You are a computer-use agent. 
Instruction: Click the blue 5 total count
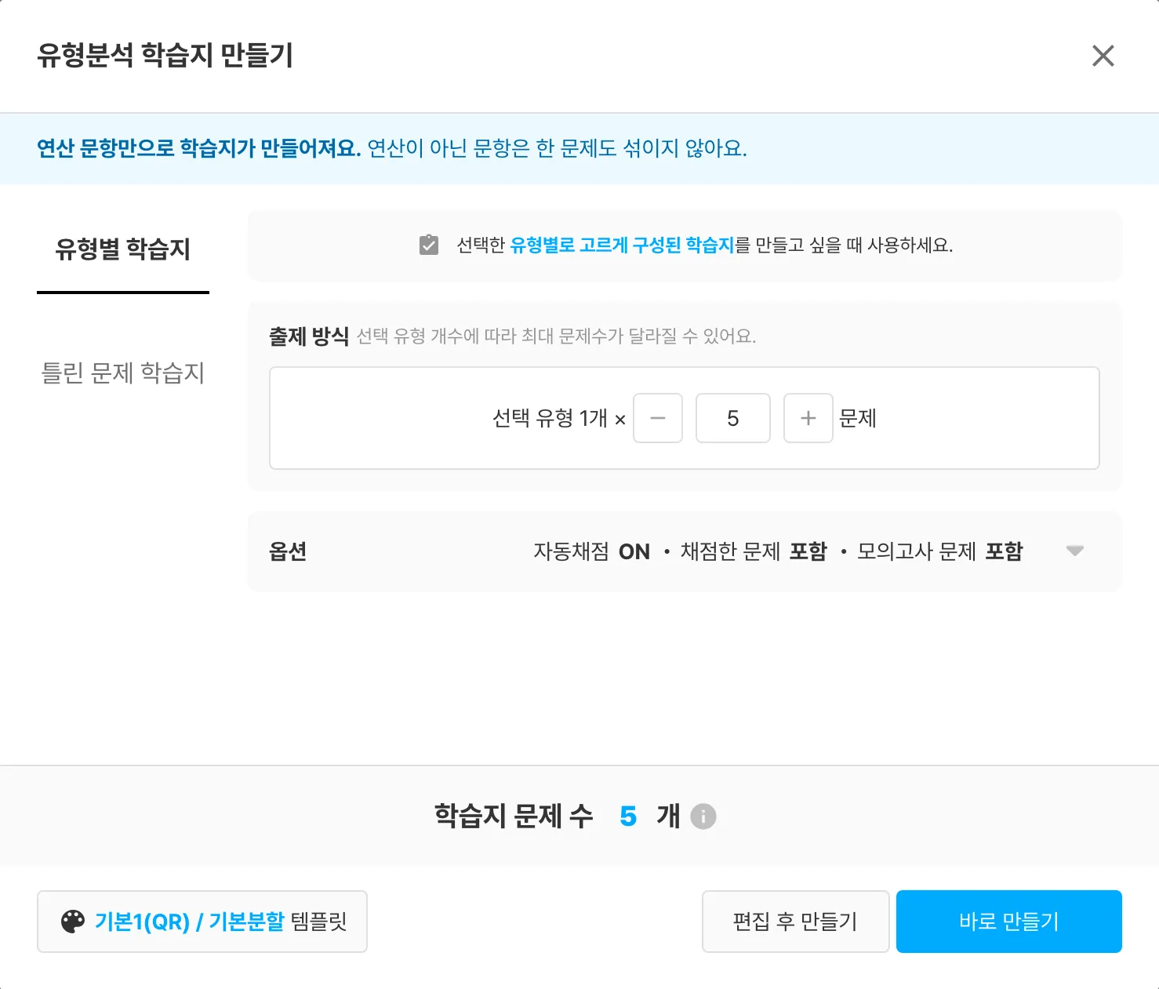628,816
